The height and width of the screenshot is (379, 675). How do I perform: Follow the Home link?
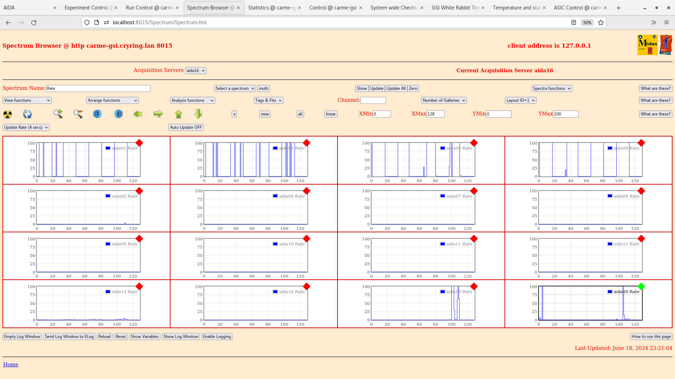[x=11, y=365]
